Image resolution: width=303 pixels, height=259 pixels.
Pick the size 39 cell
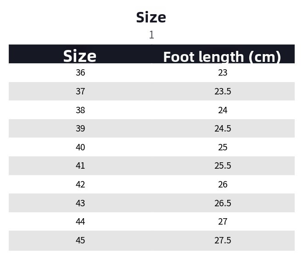(x=80, y=128)
